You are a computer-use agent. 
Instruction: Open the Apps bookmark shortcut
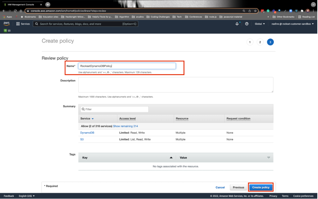[x=7, y=17]
